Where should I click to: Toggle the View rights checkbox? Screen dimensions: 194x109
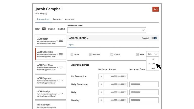pyautogui.click(x=137, y=54)
